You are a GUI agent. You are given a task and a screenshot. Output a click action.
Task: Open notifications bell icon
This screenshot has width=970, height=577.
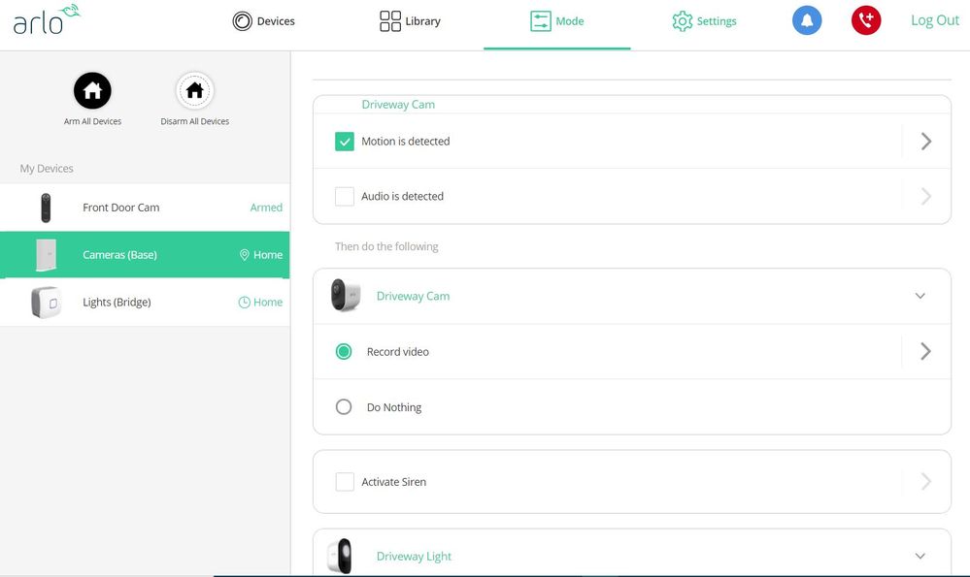[807, 20]
